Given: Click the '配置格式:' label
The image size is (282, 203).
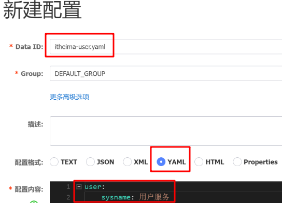Looking at the screenshot, I should click(x=29, y=163).
